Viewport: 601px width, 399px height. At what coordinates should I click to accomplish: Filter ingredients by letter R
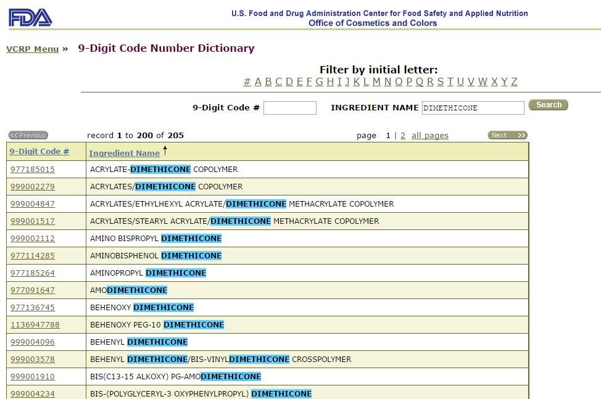coord(430,81)
